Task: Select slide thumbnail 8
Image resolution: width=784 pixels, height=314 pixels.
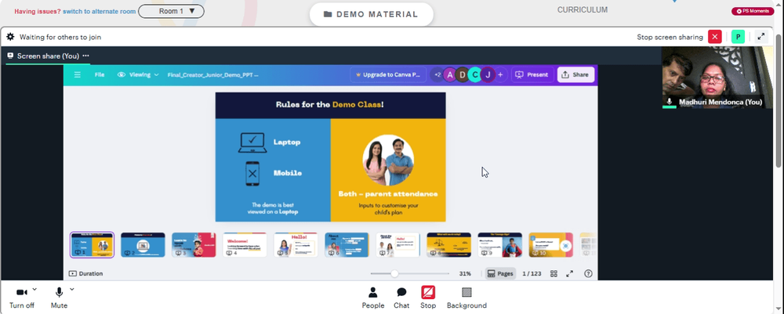Action: tap(449, 245)
